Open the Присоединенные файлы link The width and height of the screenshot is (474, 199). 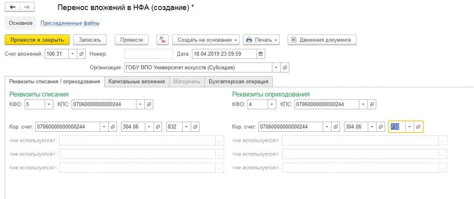pos(70,23)
